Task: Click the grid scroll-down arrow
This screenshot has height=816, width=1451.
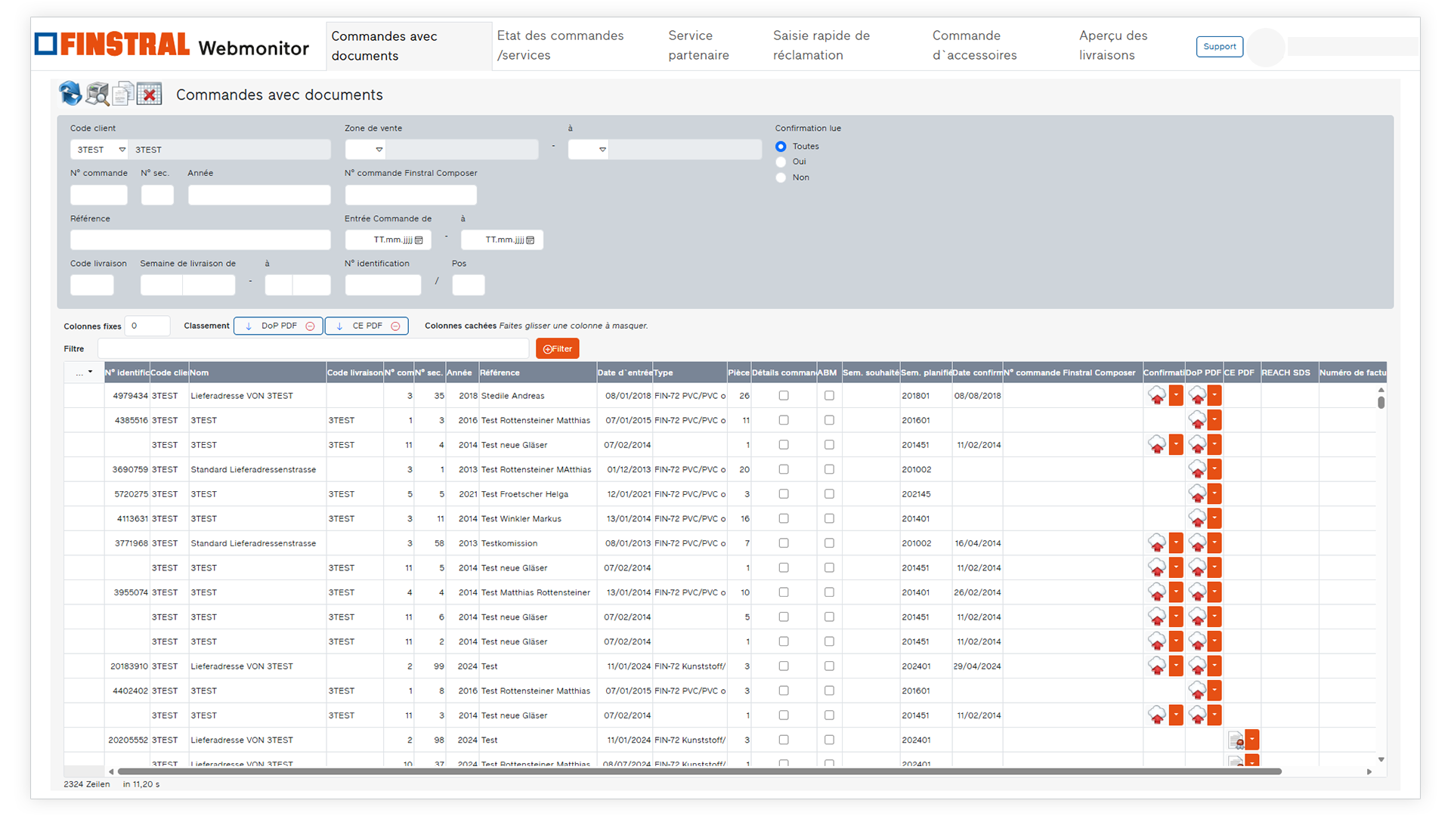Action: click(x=1381, y=760)
